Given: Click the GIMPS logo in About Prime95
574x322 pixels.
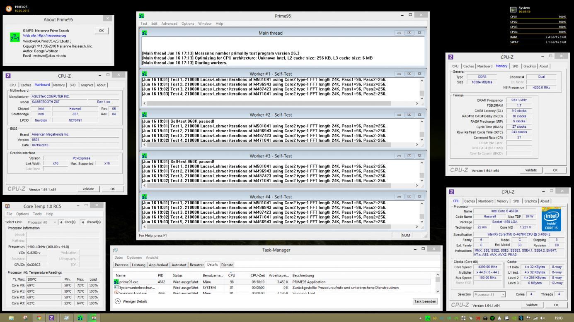Looking at the screenshot, I should (15, 37).
